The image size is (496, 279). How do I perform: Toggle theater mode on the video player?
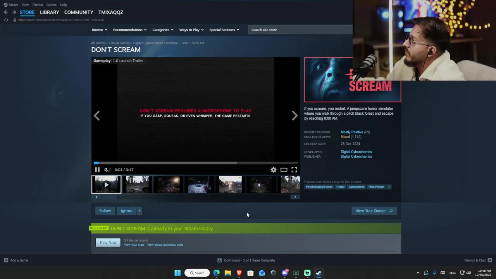(x=284, y=170)
